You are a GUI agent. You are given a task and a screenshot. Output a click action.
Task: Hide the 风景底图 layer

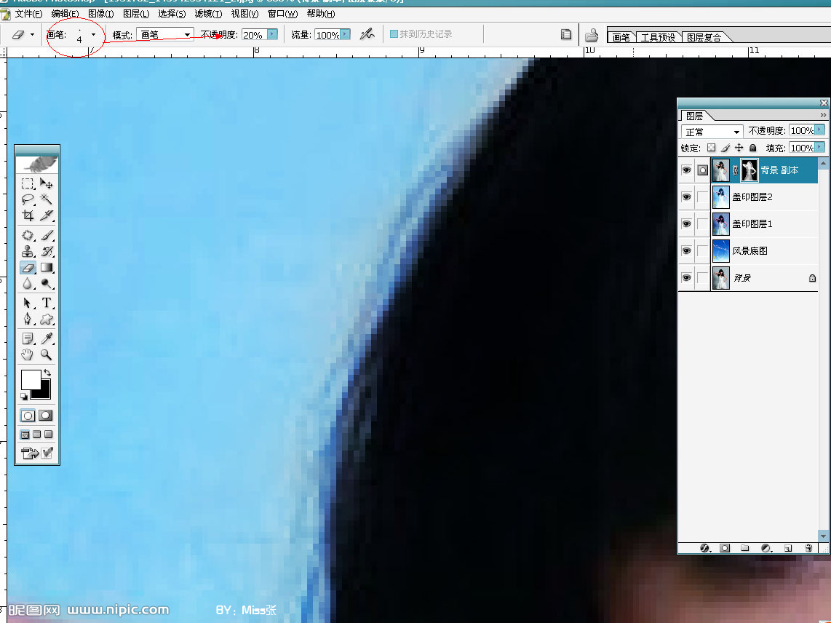tap(686, 251)
